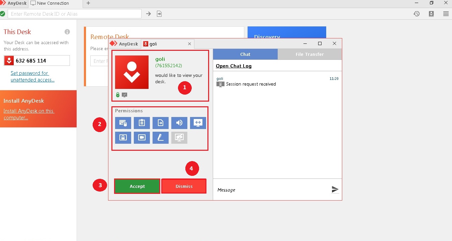Add a new tab with plus icon
This screenshot has height=241, width=452.
pyautogui.click(x=88, y=3)
